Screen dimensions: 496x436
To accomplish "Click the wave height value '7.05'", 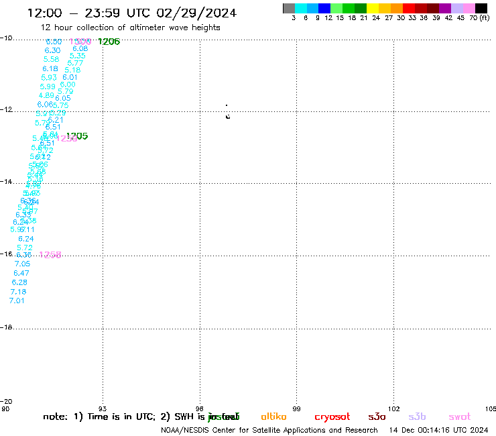I will (x=23, y=264).
